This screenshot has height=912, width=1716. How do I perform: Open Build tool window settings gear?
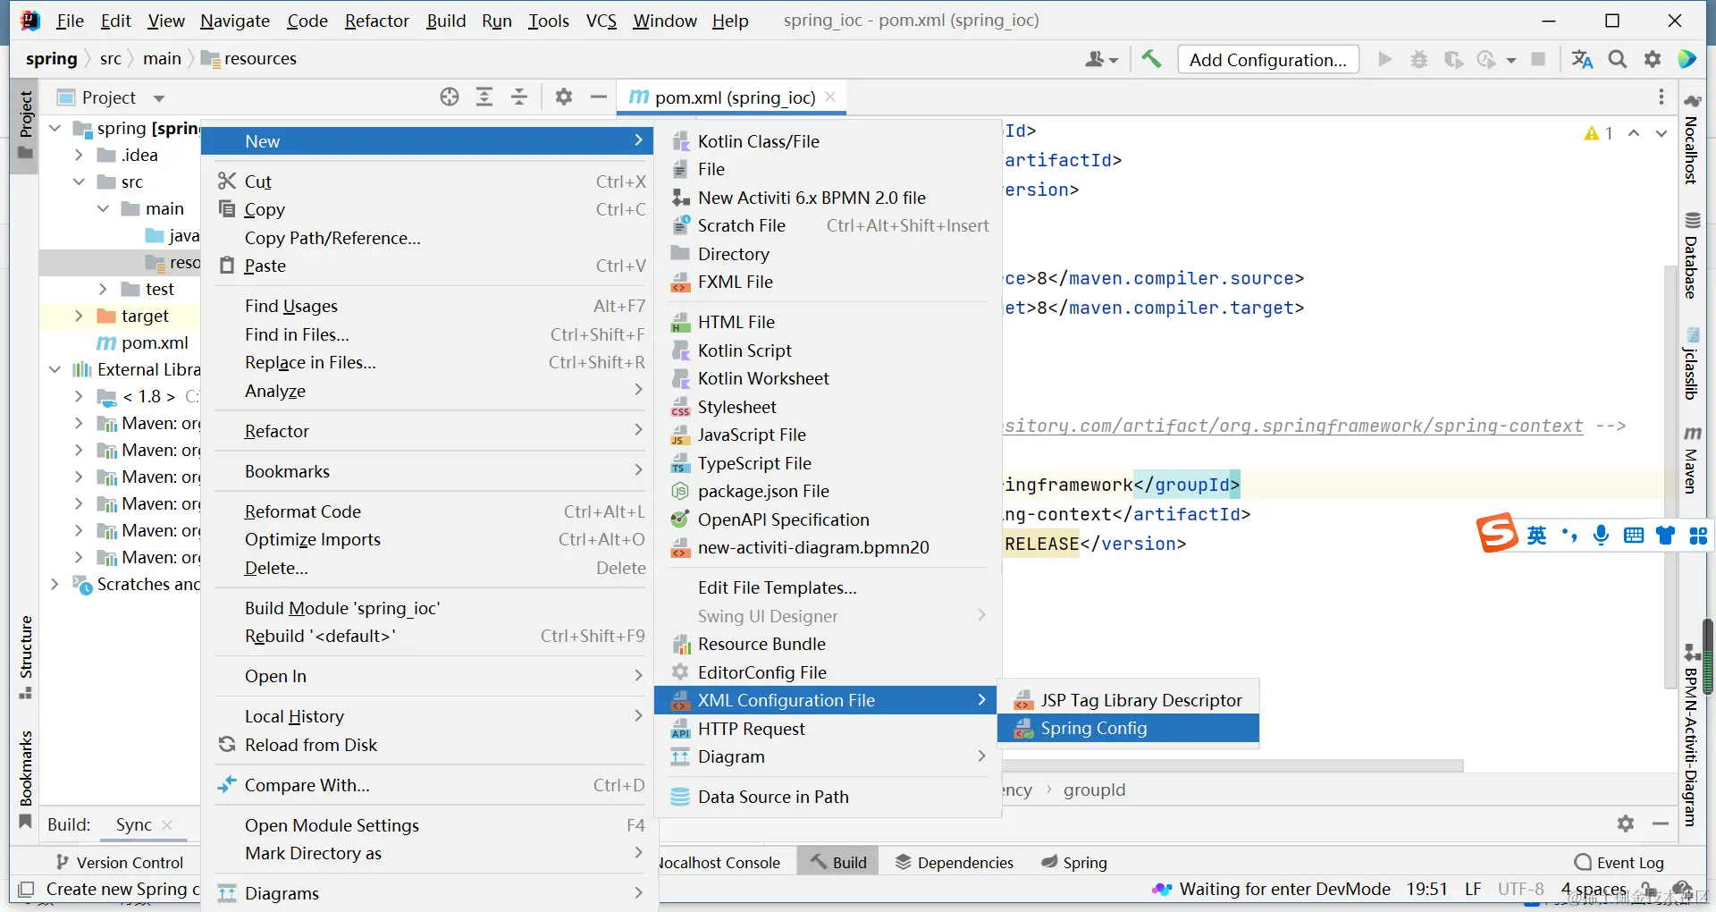pos(1626,823)
